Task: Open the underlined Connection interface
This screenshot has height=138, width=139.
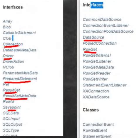Action: pyautogui.click(x=13, y=44)
